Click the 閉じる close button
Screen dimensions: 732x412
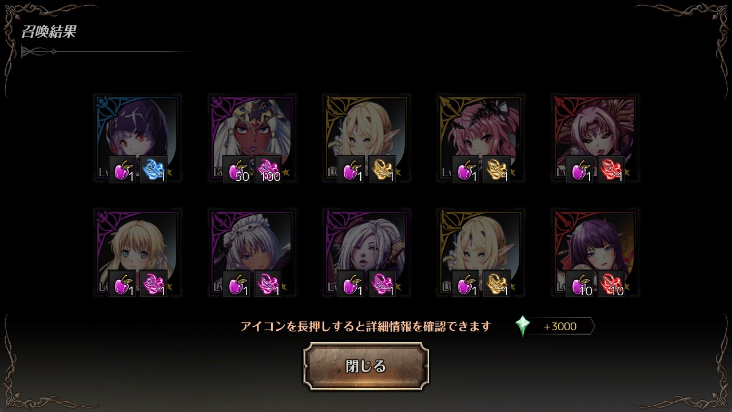click(366, 366)
